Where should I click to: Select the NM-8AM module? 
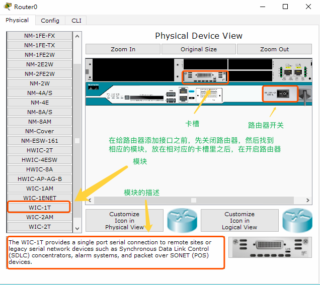tap(40, 122)
